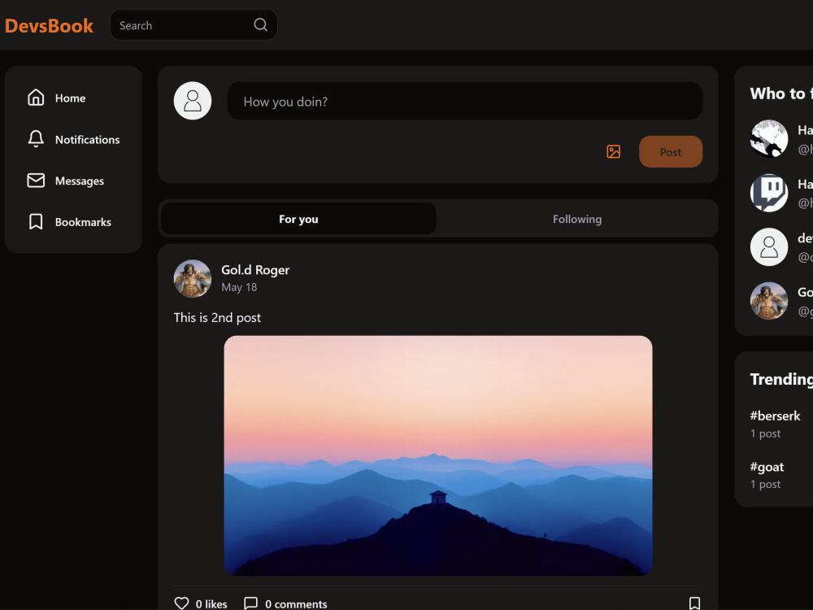Image resolution: width=813 pixels, height=610 pixels.
Task: Click the manga-style avatar in suggestions
Action: (769, 138)
